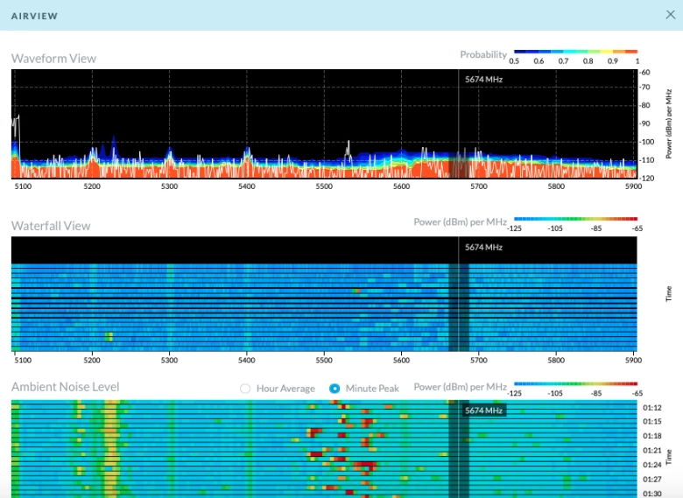Viewport: 683px width, 498px height.
Task: Close the AirView window
Action: coord(671,15)
